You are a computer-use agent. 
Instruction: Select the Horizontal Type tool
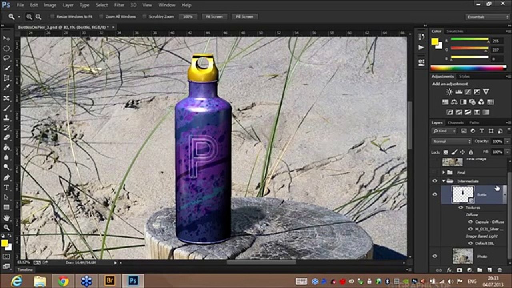tap(6, 188)
